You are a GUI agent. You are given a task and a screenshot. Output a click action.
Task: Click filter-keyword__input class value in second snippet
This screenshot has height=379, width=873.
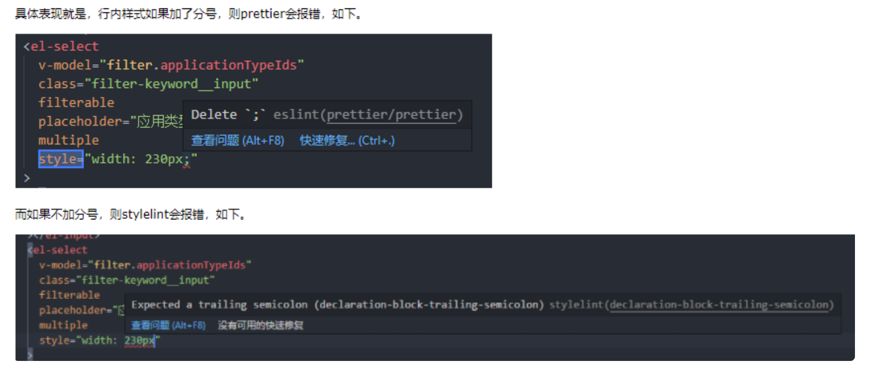[145, 280]
